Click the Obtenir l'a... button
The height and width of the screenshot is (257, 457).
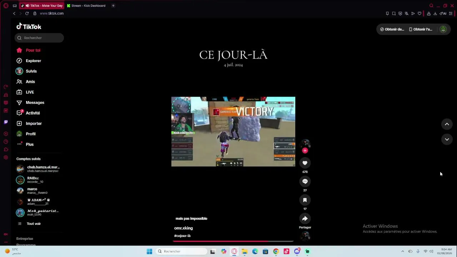421,29
